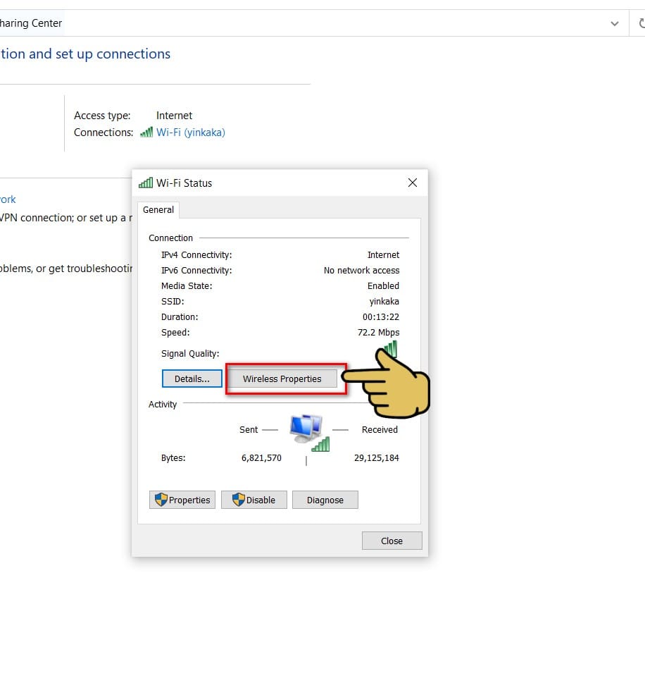The width and height of the screenshot is (645, 683).
Task: Open the Wi-Fi (yinkaka) connection link
Action: pyautogui.click(x=191, y=133)
